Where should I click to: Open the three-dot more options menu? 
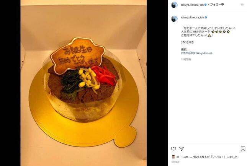pyautogui.click(x=242, y=5)
